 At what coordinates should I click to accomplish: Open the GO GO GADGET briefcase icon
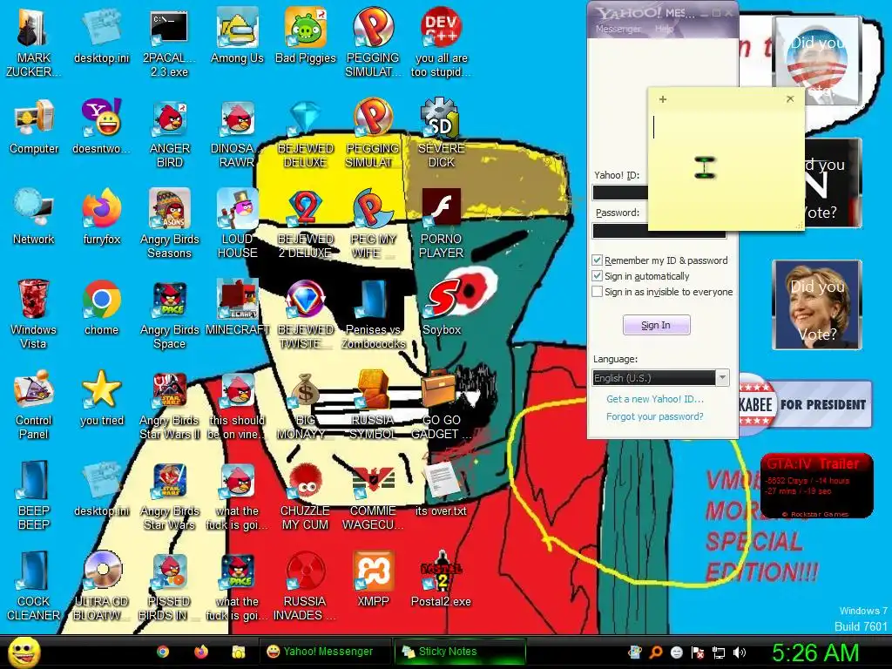point(442,404)
